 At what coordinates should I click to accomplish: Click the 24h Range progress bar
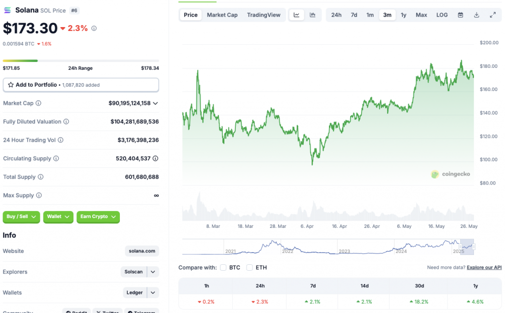coord(81,61)
